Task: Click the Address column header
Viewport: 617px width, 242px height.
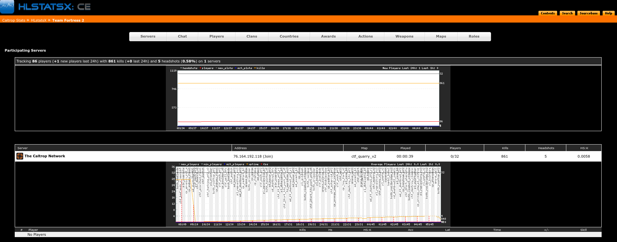Action: point(240,148)
